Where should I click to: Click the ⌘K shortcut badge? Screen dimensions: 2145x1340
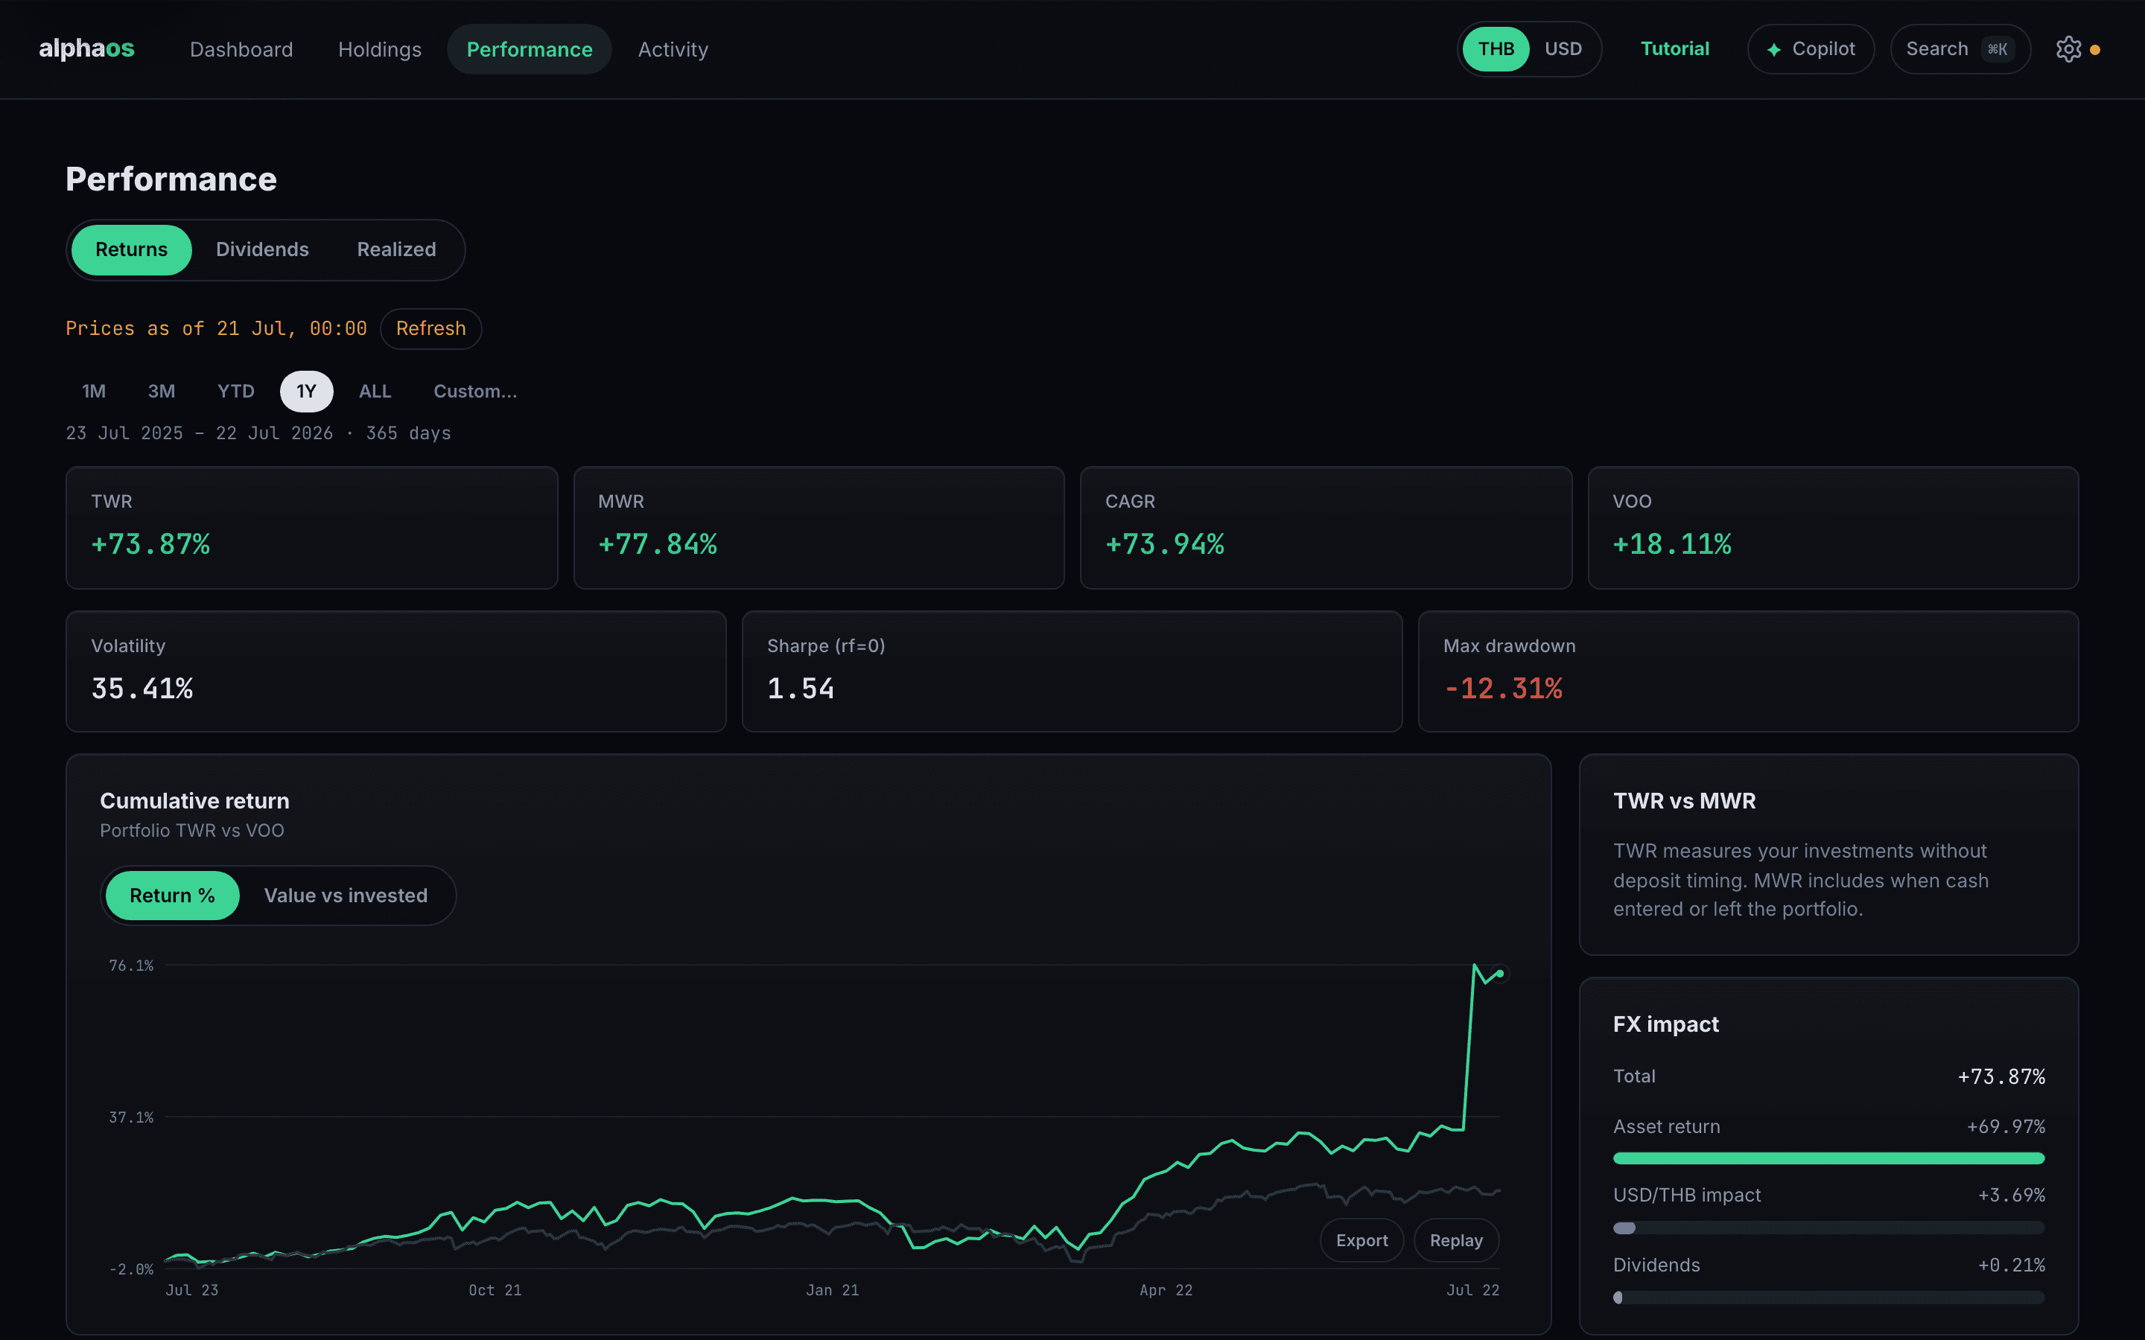pos(1997,48)
